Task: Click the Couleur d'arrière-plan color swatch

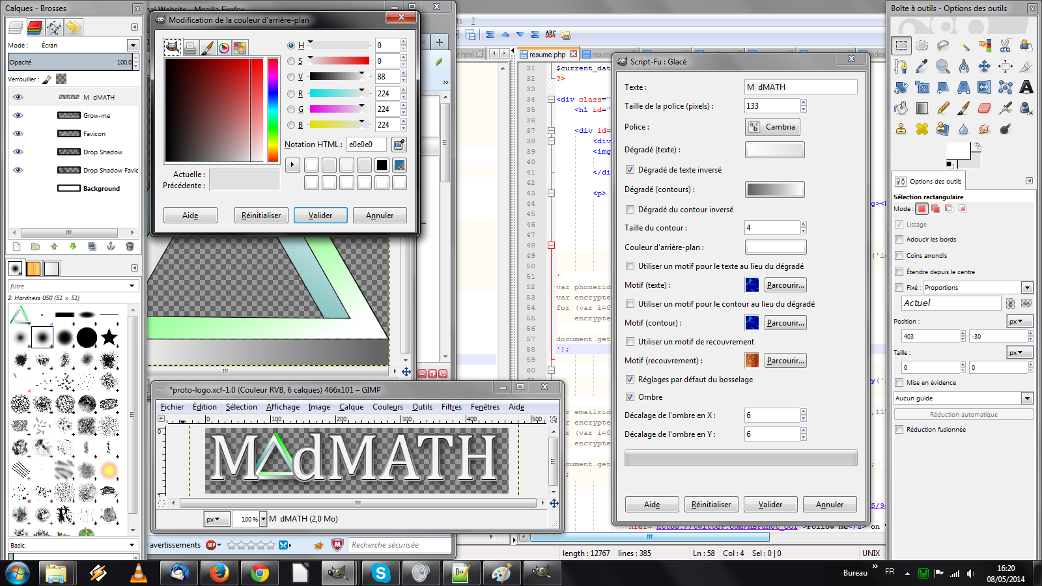Action: (775, 247)
